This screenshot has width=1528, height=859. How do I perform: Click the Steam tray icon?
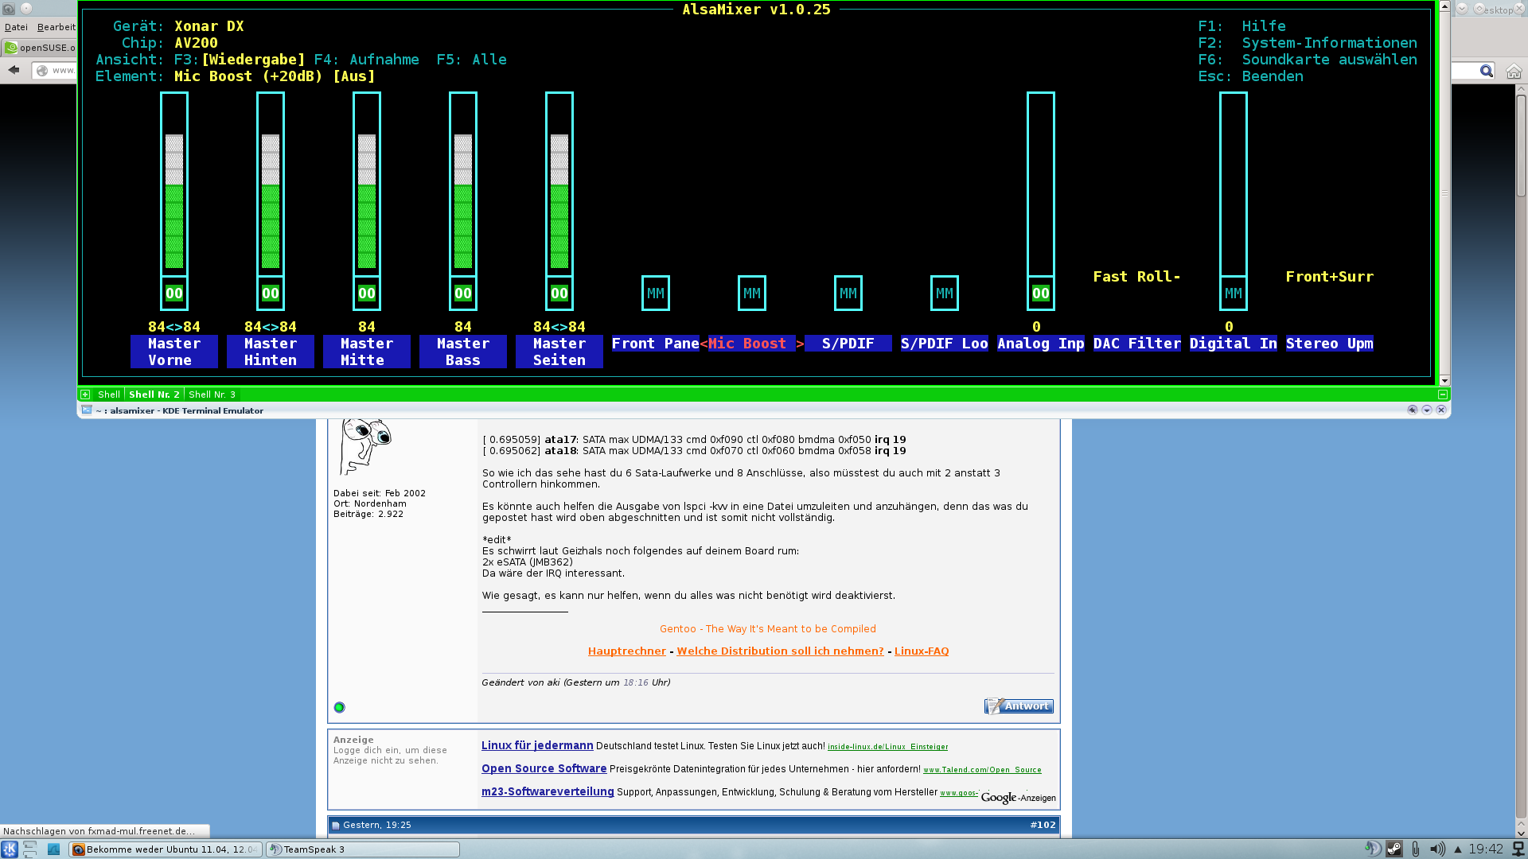point(1394,849)
